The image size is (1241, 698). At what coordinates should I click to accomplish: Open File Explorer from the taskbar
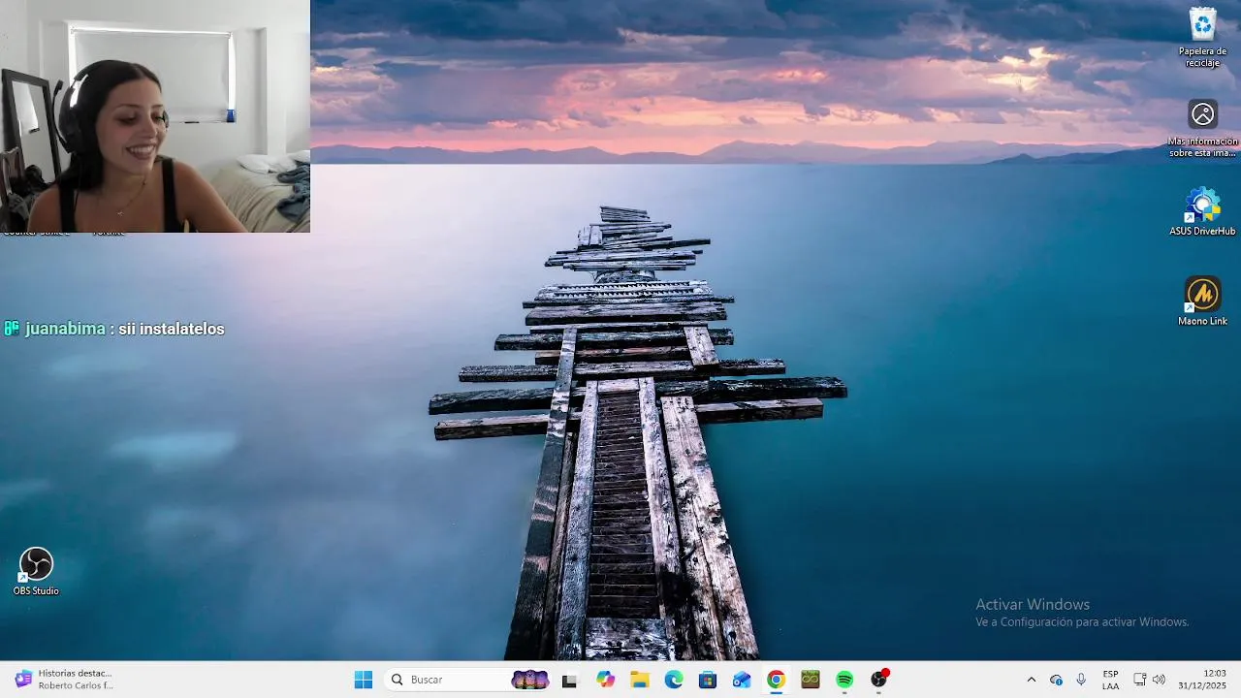click(x=640, y=680)
